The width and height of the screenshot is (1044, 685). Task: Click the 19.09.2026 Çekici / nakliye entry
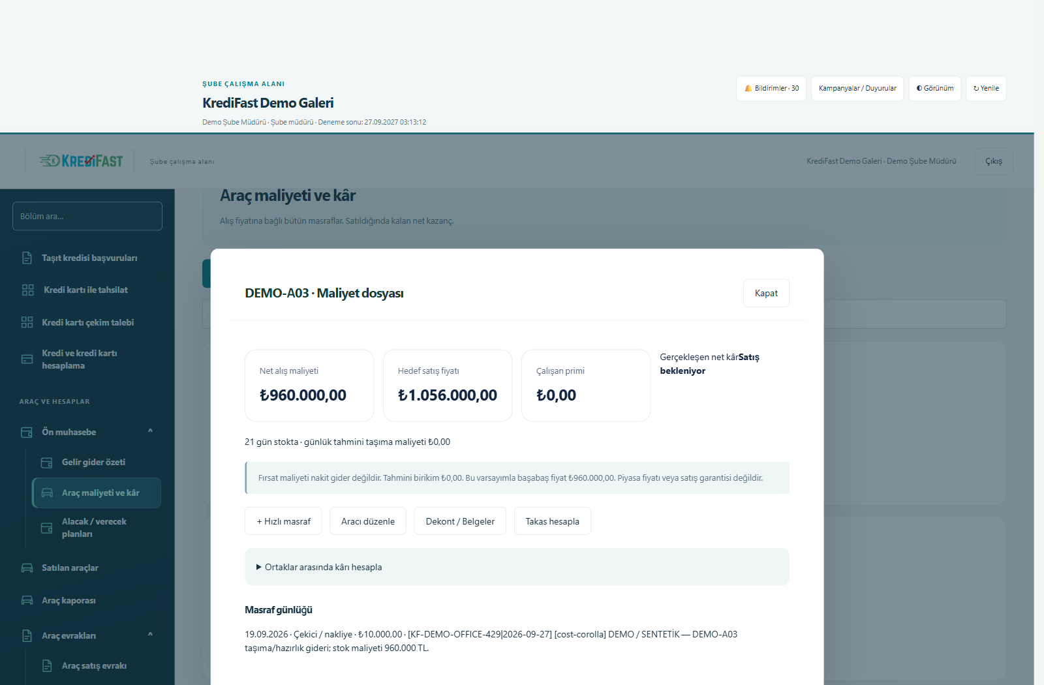(491, 641)
